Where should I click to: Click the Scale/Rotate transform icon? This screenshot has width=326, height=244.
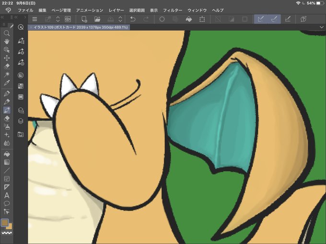202,19
